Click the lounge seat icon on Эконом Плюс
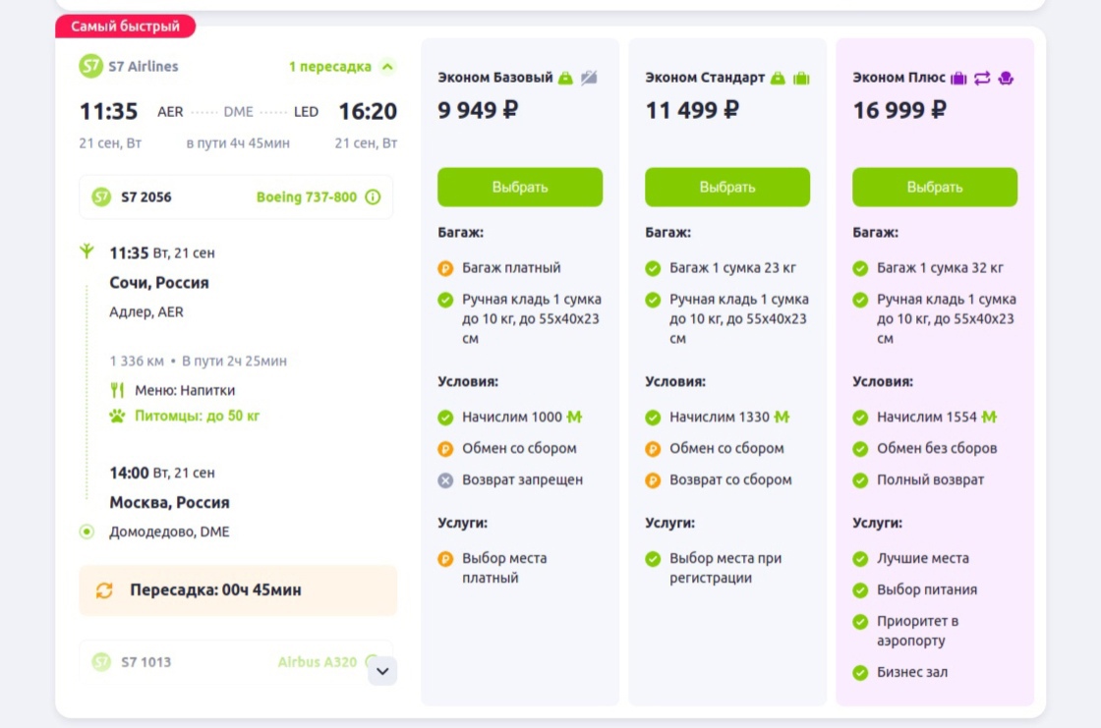Screen dimensions: 1101x728 click(x=1006, y=78)
